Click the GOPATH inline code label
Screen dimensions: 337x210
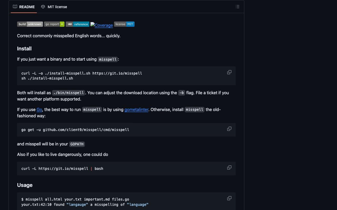click(77, 144)
